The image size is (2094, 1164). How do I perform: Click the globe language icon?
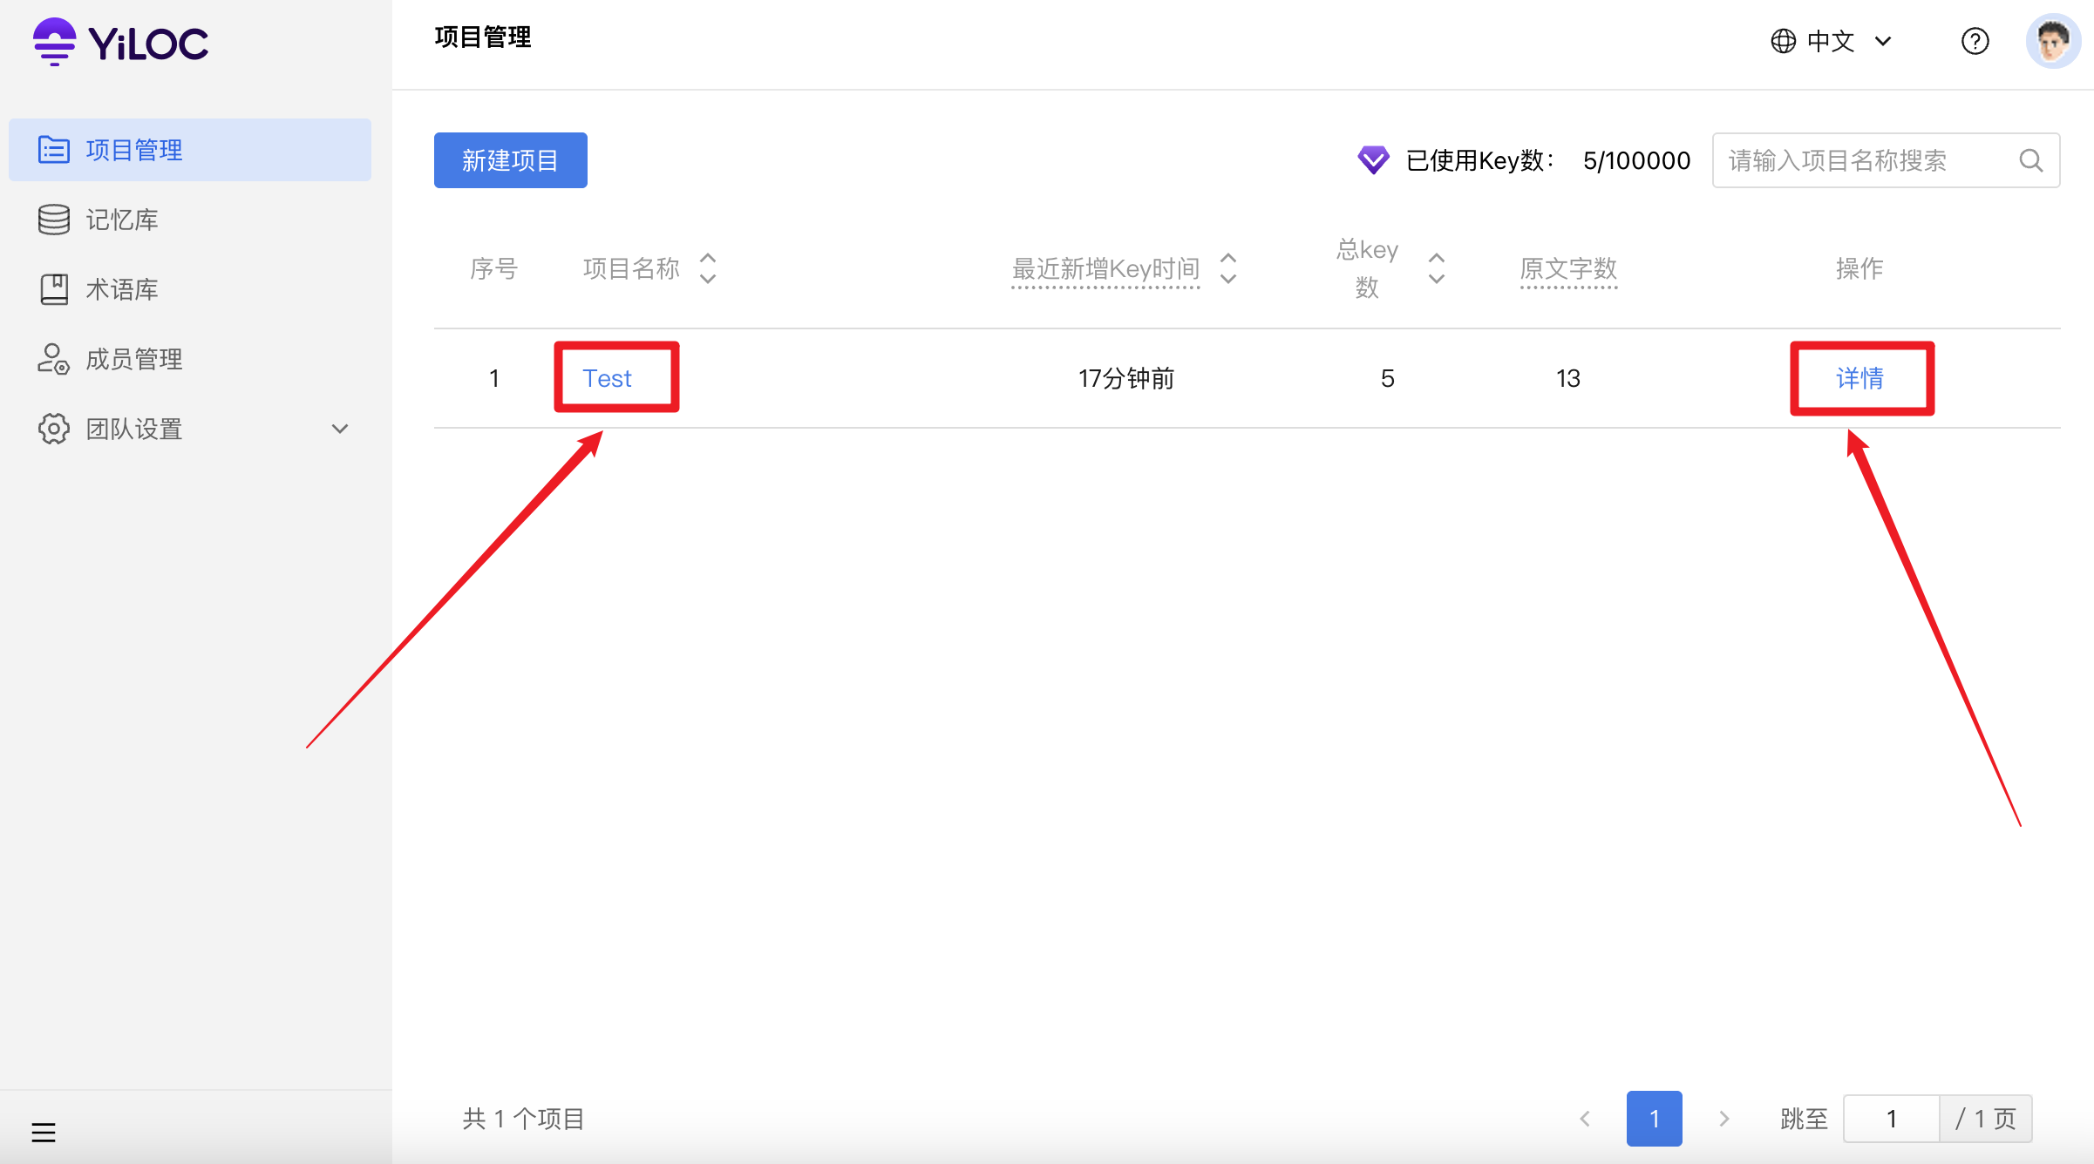pyautogui.click(x=1784, y=41)
